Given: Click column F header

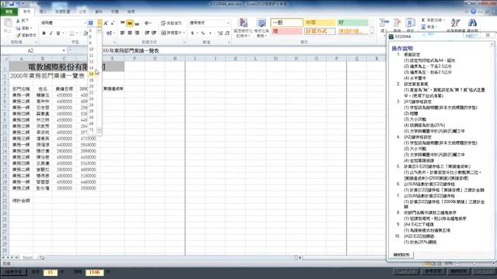Looking at the screenshot, I should pyautogui.click(x=134, y=59).
